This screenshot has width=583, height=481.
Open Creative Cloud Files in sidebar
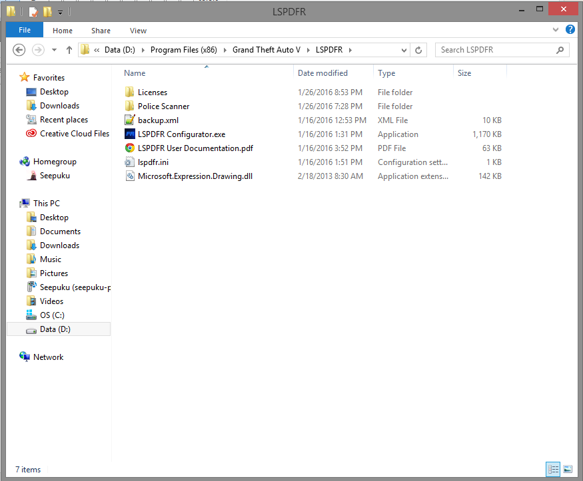(75, 134)
